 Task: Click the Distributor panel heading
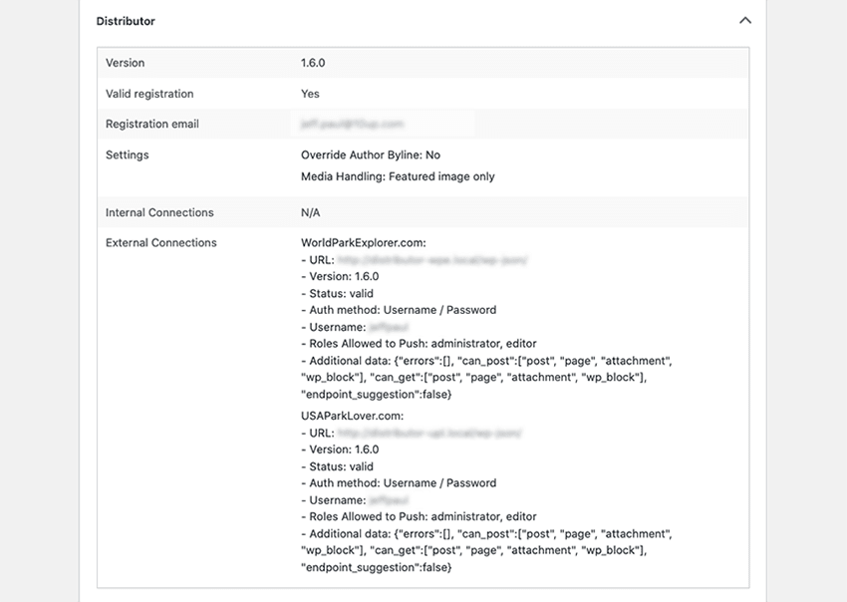coord(126,21)
